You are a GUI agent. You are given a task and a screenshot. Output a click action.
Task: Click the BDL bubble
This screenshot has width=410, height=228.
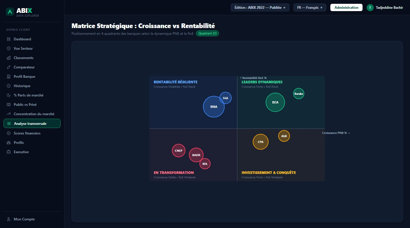pos(205,164)
